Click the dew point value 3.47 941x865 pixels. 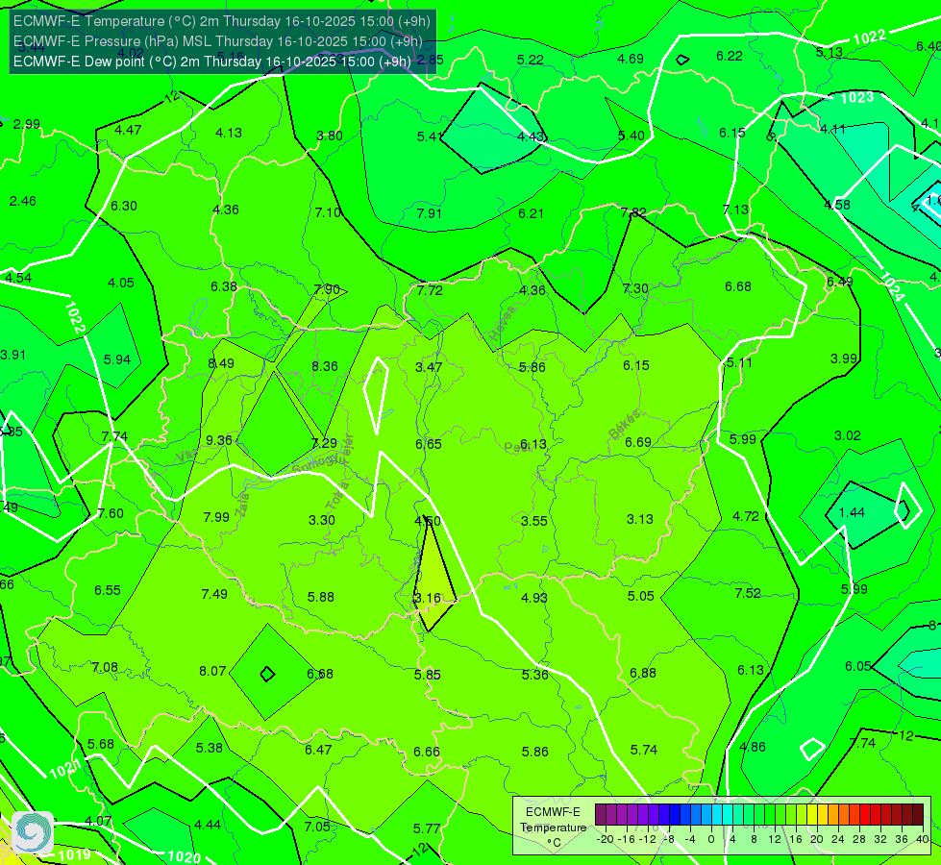click(x=429, y=367)
